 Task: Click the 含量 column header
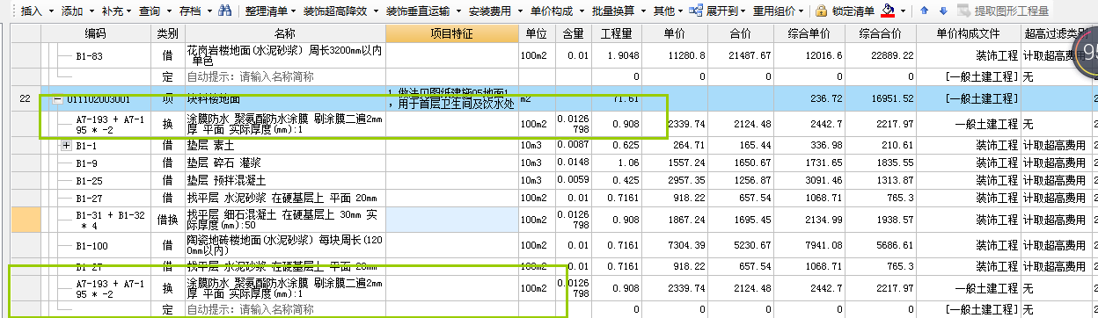573,33
